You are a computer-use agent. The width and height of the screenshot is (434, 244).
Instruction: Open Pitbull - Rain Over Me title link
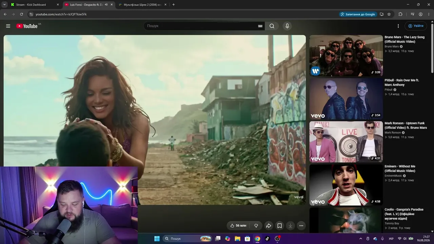[x=402, y=83]
